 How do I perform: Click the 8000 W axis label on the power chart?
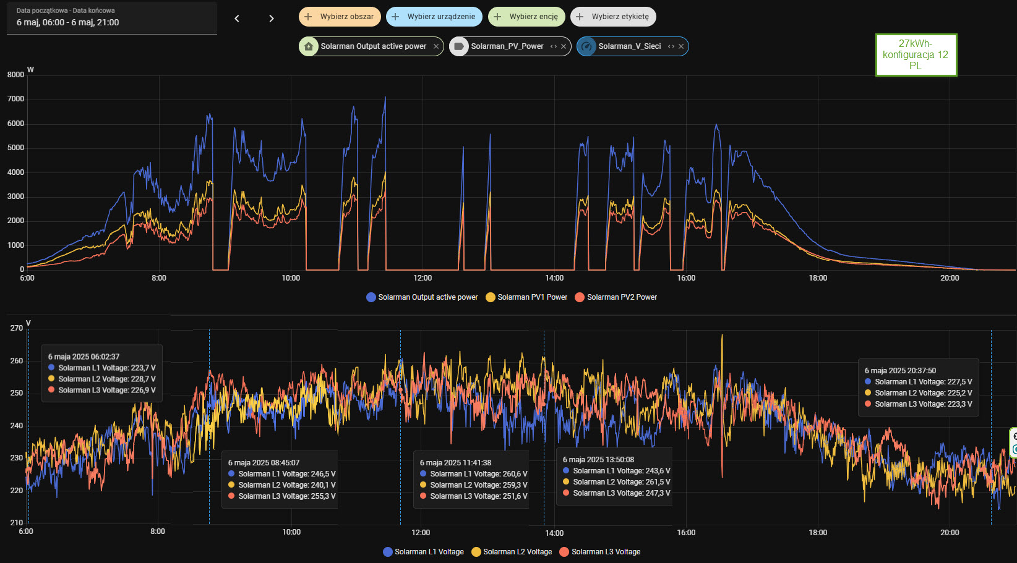tap(15, 75)
